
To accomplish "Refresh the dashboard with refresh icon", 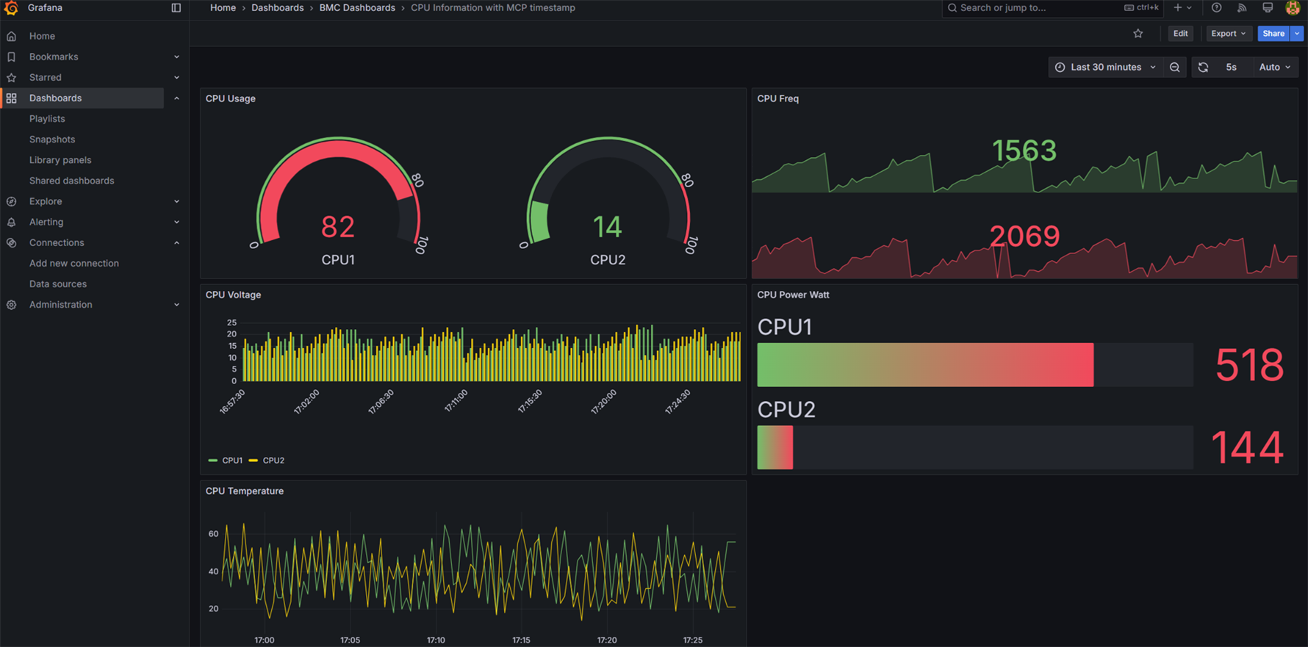I will pos(1203,68).
